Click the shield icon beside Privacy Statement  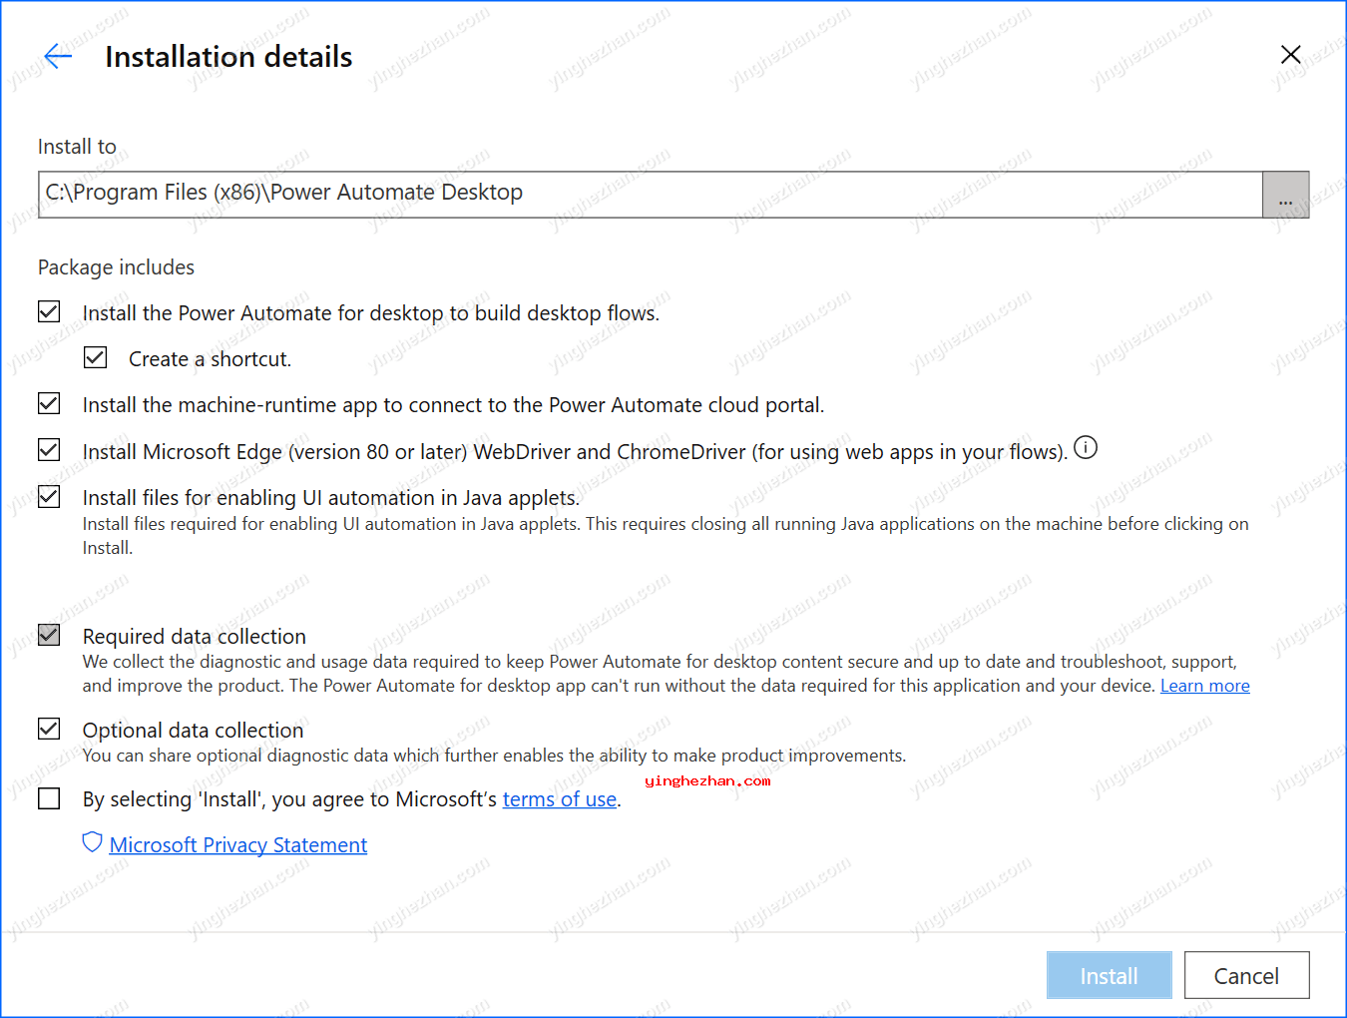(92, 843)
